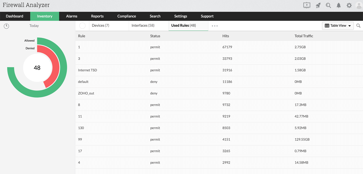Expand the ellipsis for more tabs
Image resolution: width=363 pixels, height=174 pixels.
214,26
